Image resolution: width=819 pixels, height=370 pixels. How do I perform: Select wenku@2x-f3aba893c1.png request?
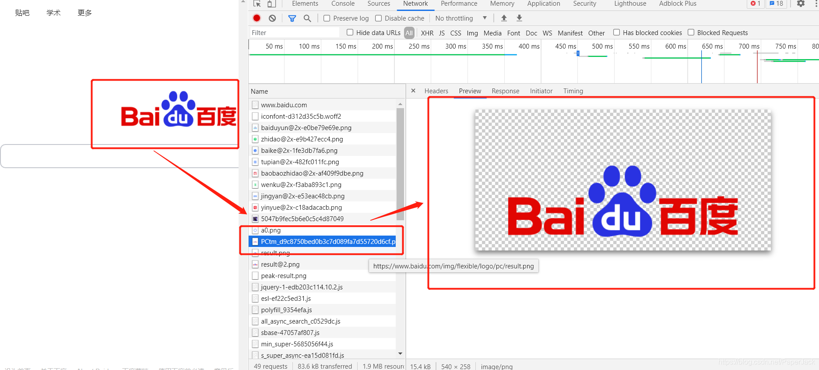[x=322, y=184]
